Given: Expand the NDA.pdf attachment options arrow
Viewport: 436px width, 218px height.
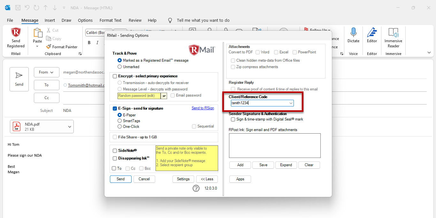Looking at the screenshot, I should point(70,127).
